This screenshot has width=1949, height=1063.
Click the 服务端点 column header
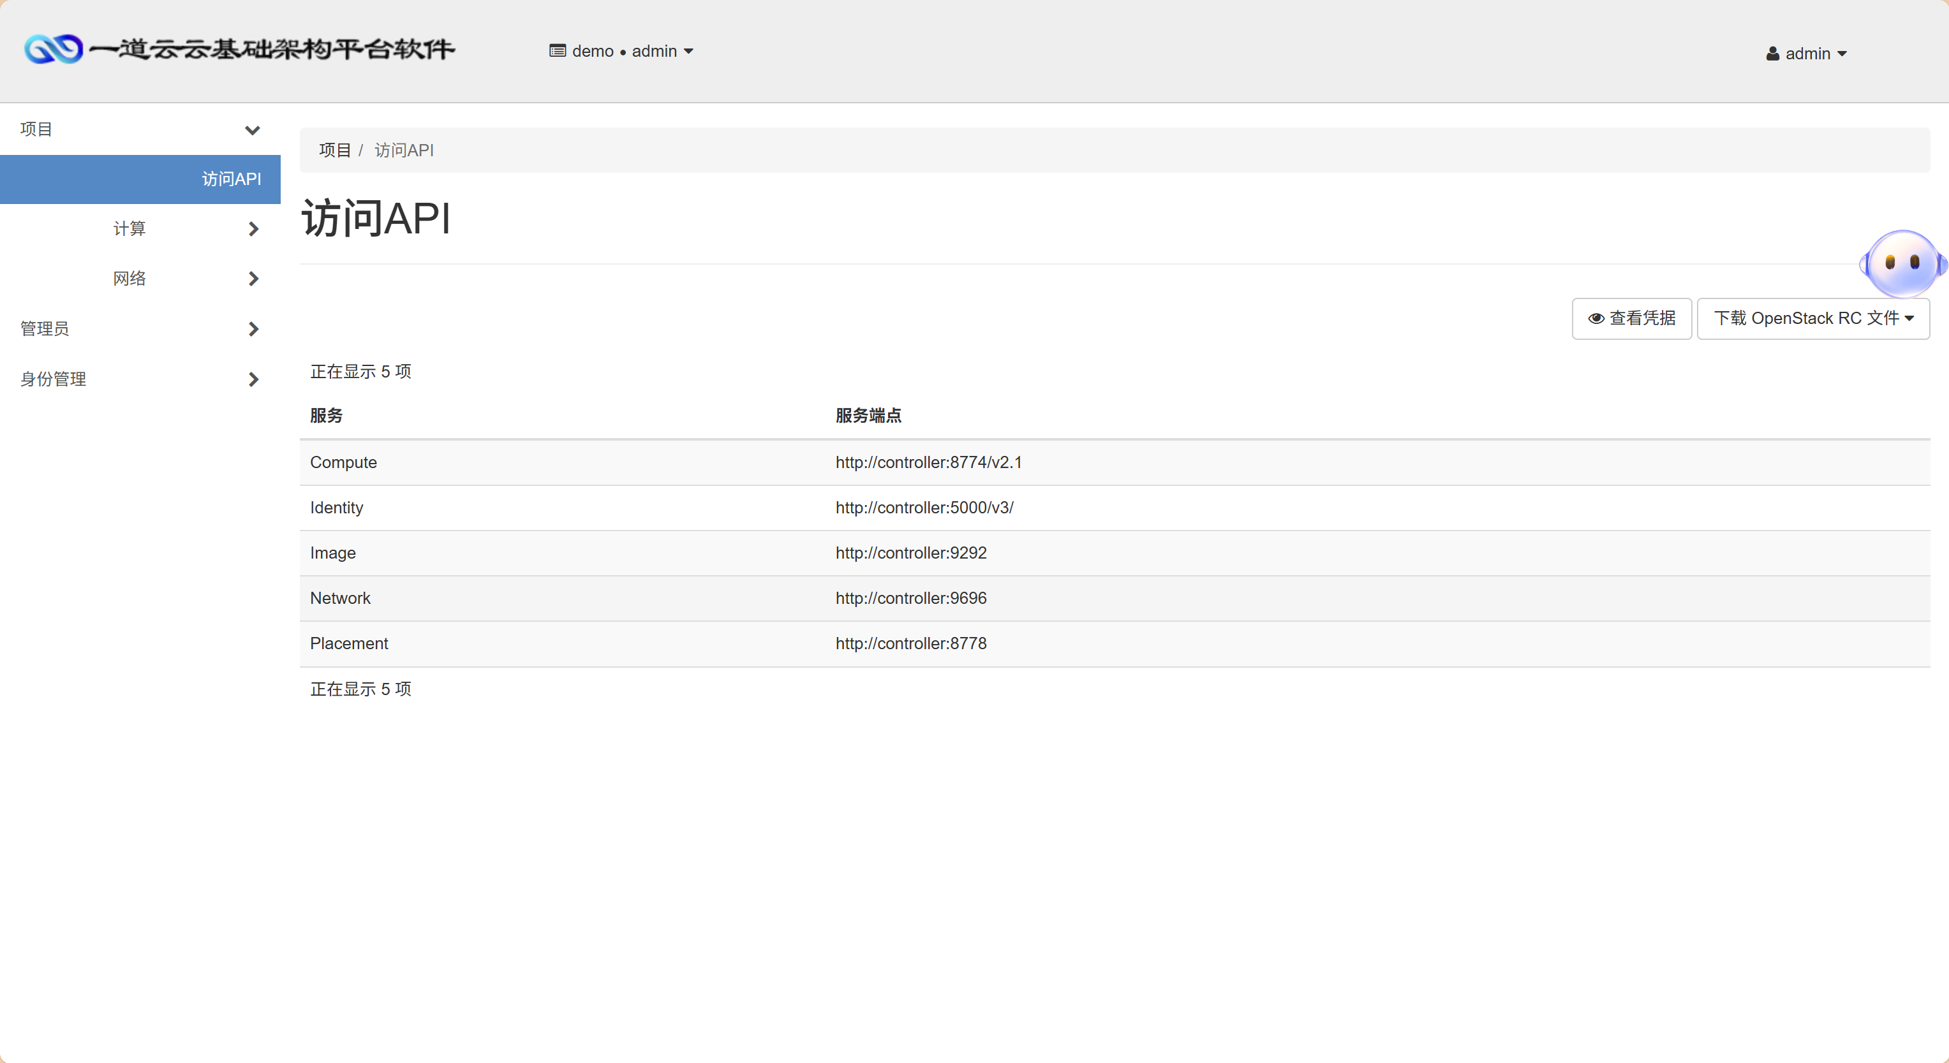click(868, 415)
